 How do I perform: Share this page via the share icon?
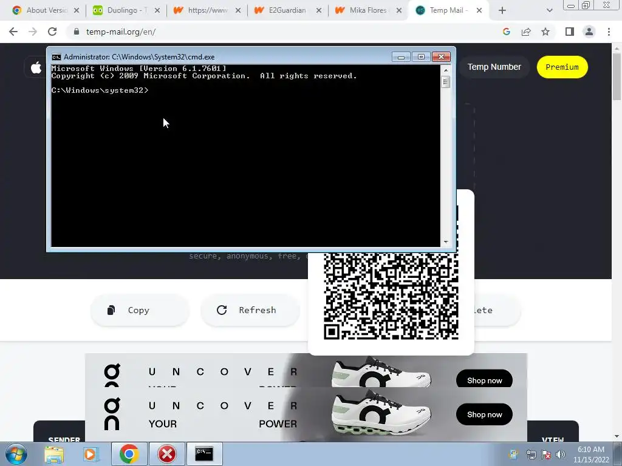click(x=526, y=32)
